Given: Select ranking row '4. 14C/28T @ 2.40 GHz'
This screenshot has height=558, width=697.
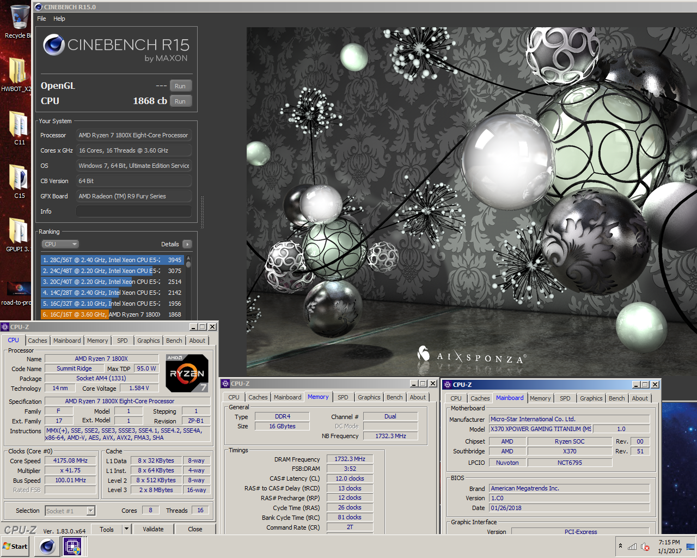Looking at the screenshot, I should [112, 293].
